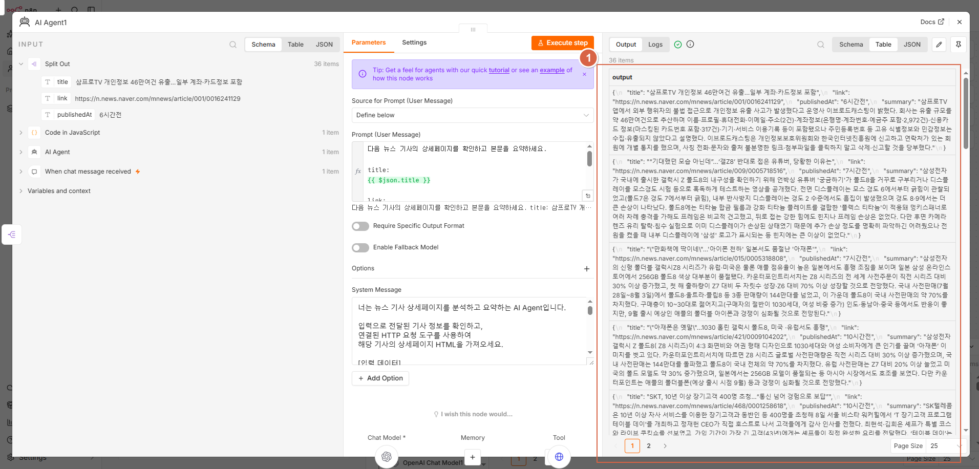Open the prompt expression editor icon
The height and width of the screenshot is (469, 979).
tap(588, 196)
